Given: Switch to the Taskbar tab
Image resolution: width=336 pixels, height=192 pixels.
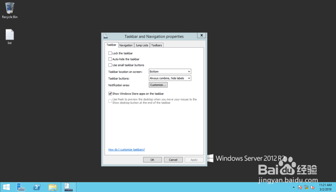Looking at the screenshot, I should click(x=112, y=45).
